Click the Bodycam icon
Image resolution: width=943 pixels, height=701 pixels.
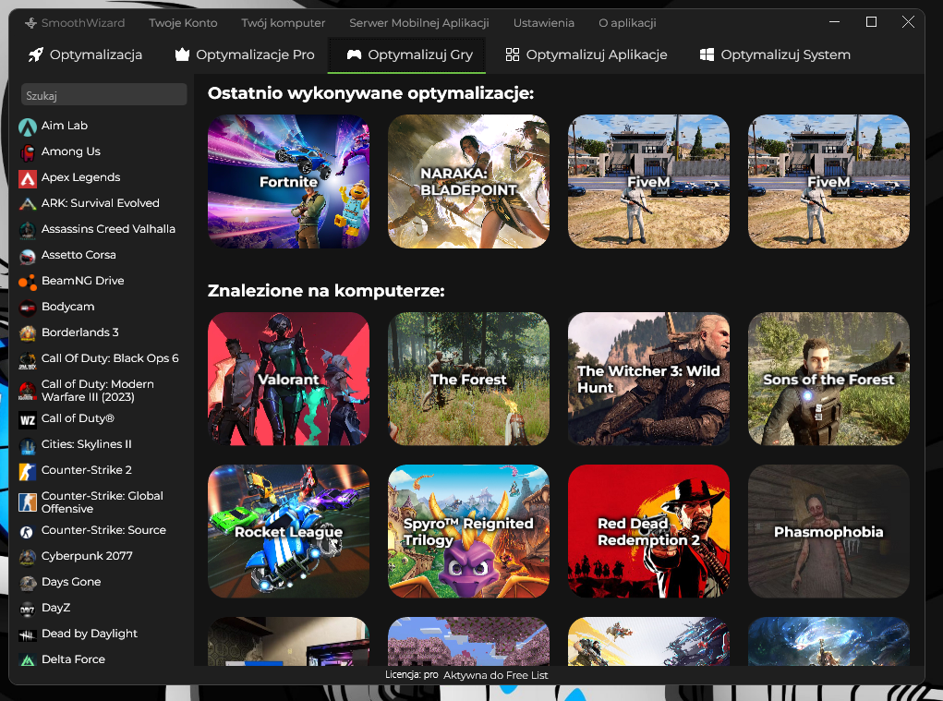coord(28,308)
